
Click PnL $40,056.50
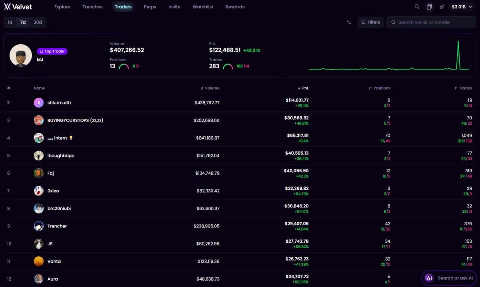pos(296,171)
